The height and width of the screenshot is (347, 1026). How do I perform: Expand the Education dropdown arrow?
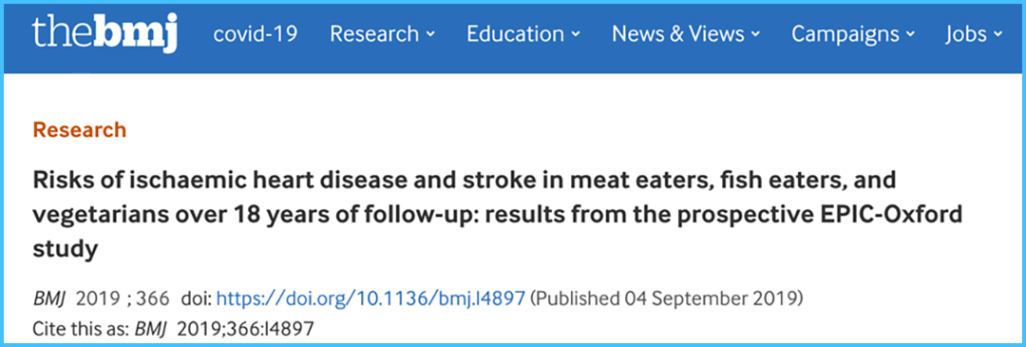pos(575,35)
